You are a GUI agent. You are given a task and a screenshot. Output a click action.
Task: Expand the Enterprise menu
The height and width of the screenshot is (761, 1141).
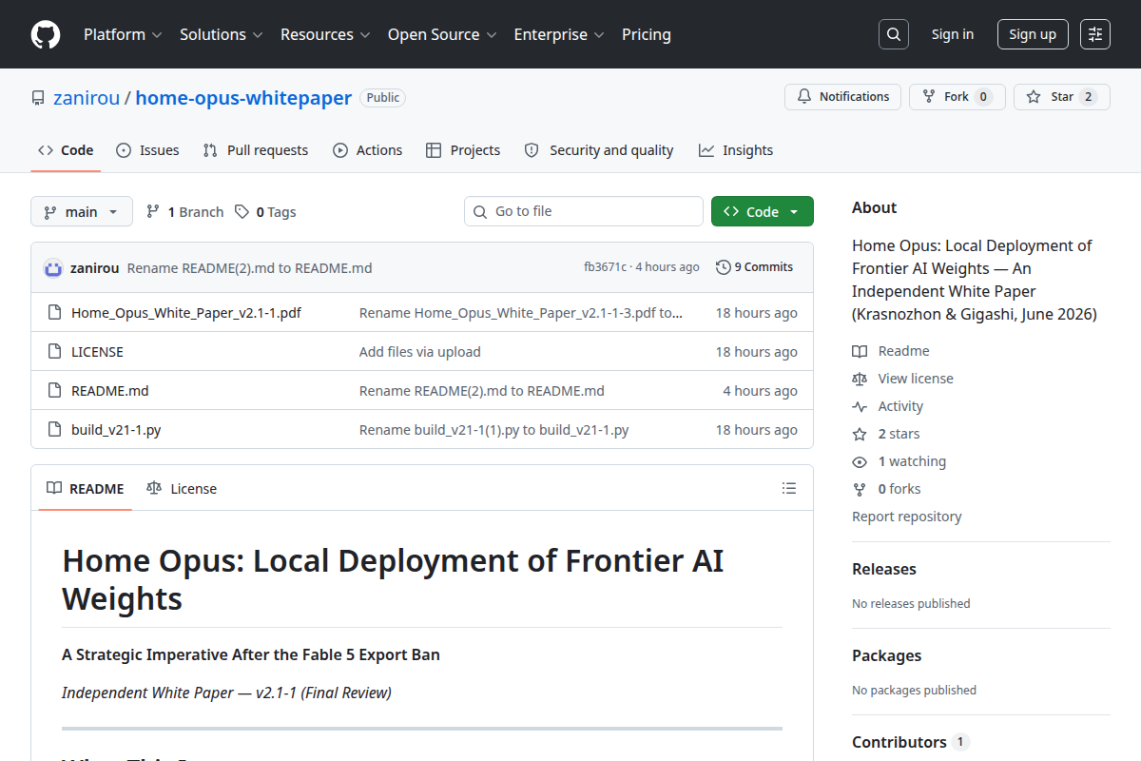[x=559, y=34]
